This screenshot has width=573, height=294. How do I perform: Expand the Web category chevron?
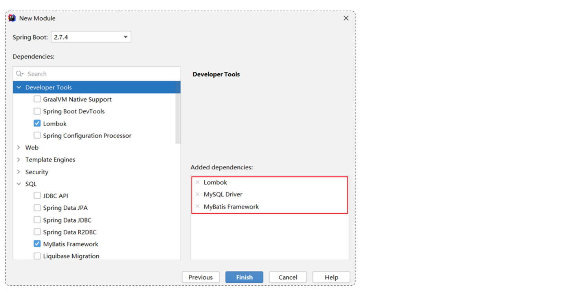coord(19,148)
